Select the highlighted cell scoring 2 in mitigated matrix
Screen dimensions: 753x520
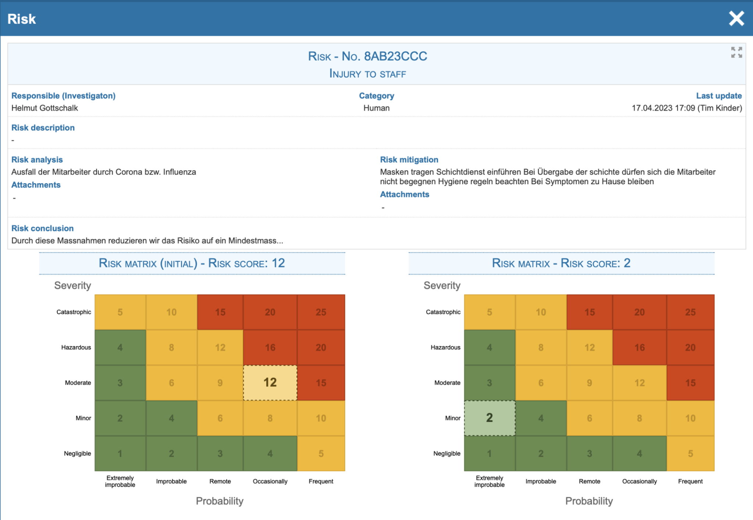tap(489, 418)
